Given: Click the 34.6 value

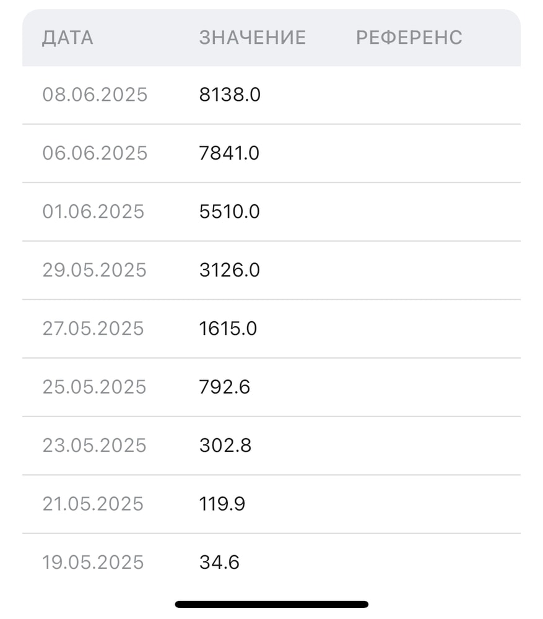Looking at the screenshot, I should coord(219,563).
